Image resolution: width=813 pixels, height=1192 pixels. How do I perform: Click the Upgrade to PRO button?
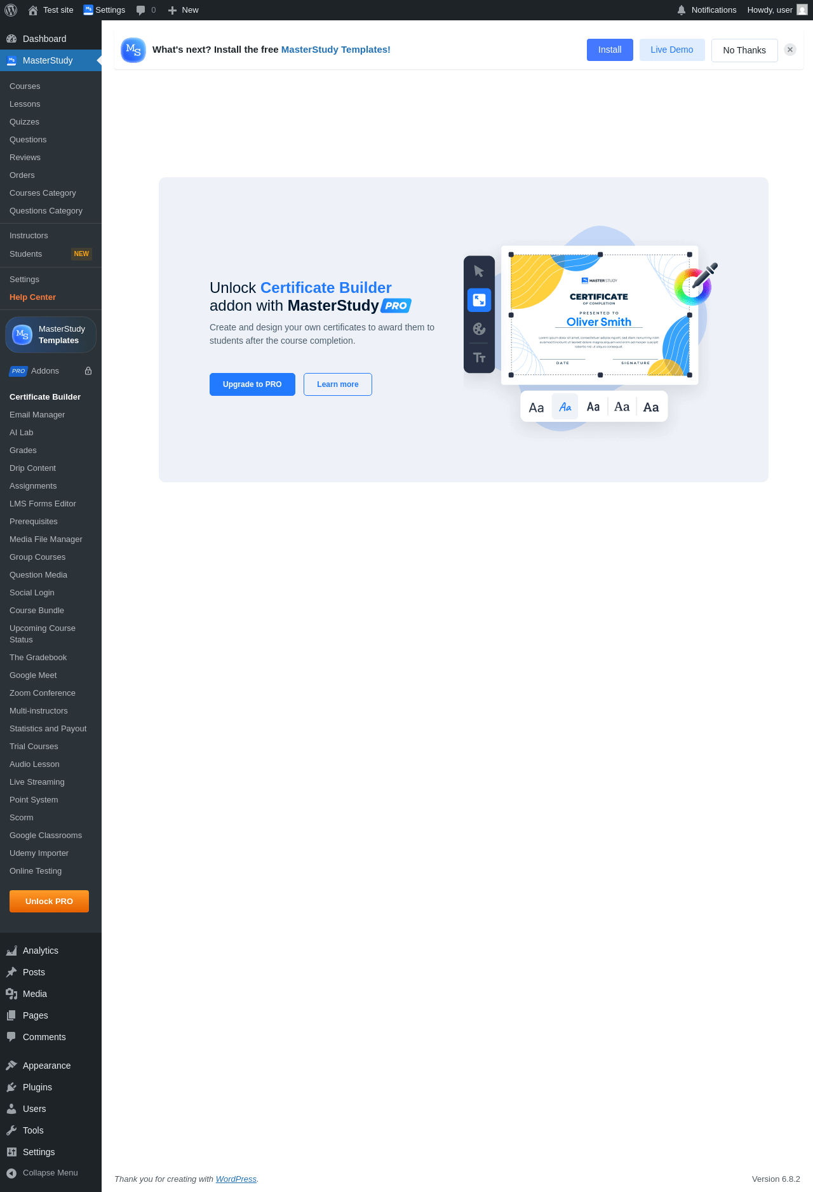(252, 384)
